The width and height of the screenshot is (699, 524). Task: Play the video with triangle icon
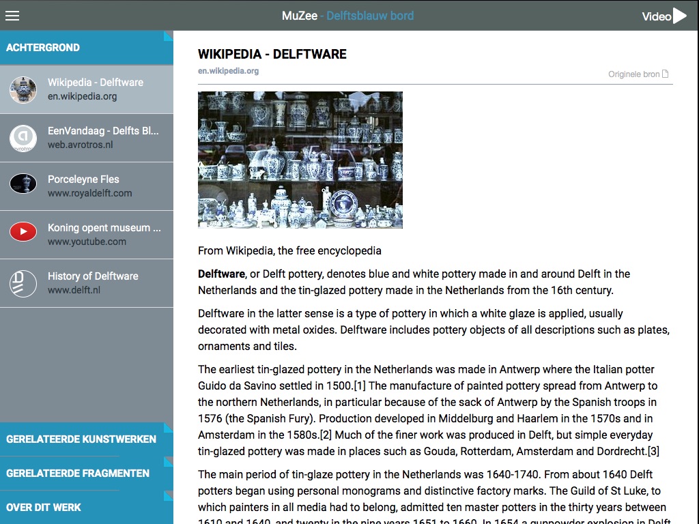point(680,16)
